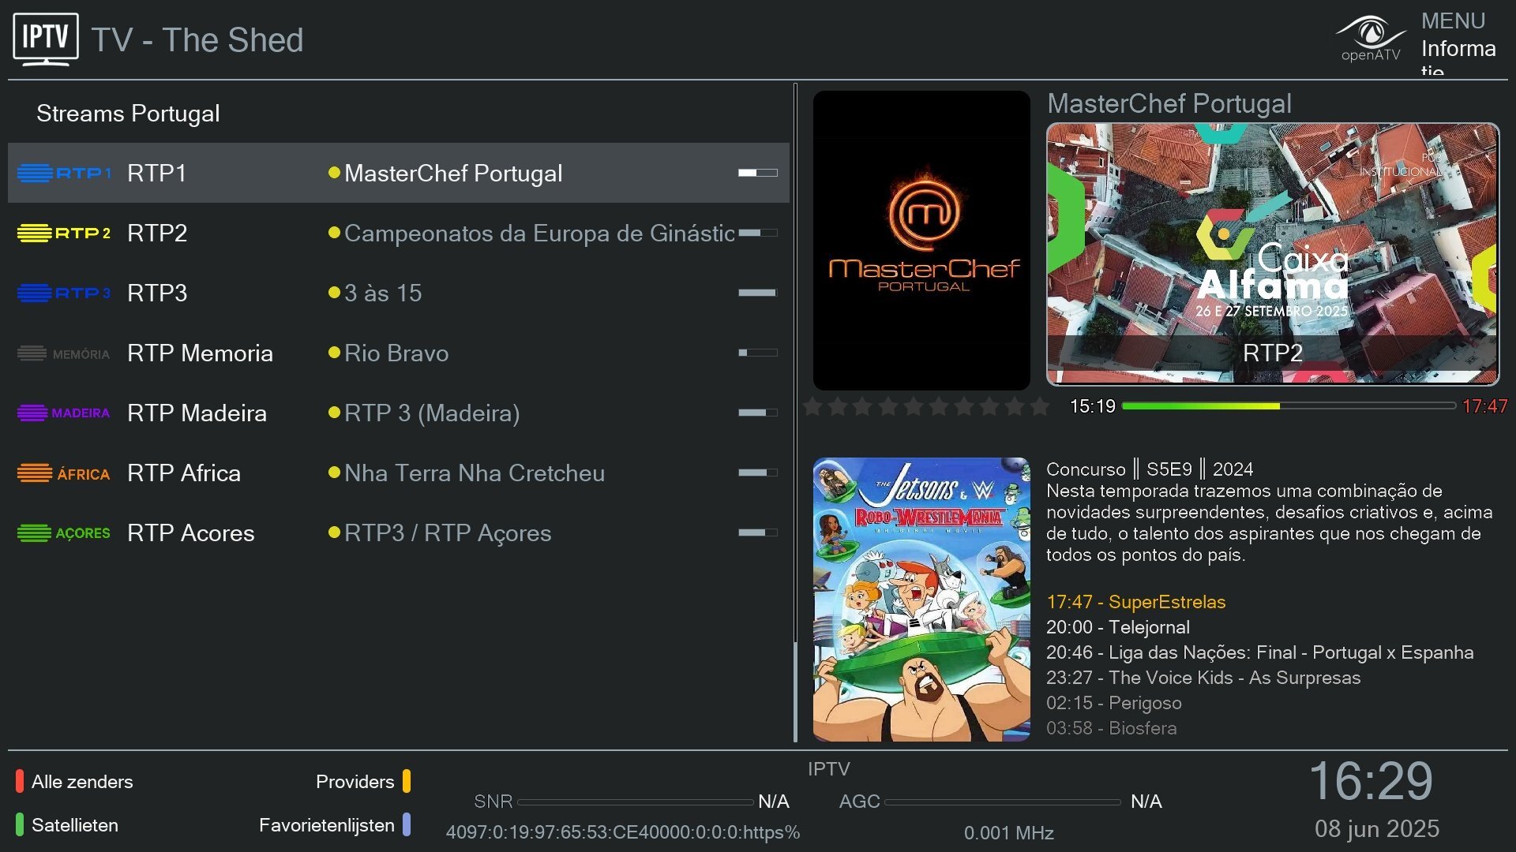Click yellow dot beside Nha Terra Nha Cretcheu
Screen dimensions: 1516x852
tap(334, 473)
